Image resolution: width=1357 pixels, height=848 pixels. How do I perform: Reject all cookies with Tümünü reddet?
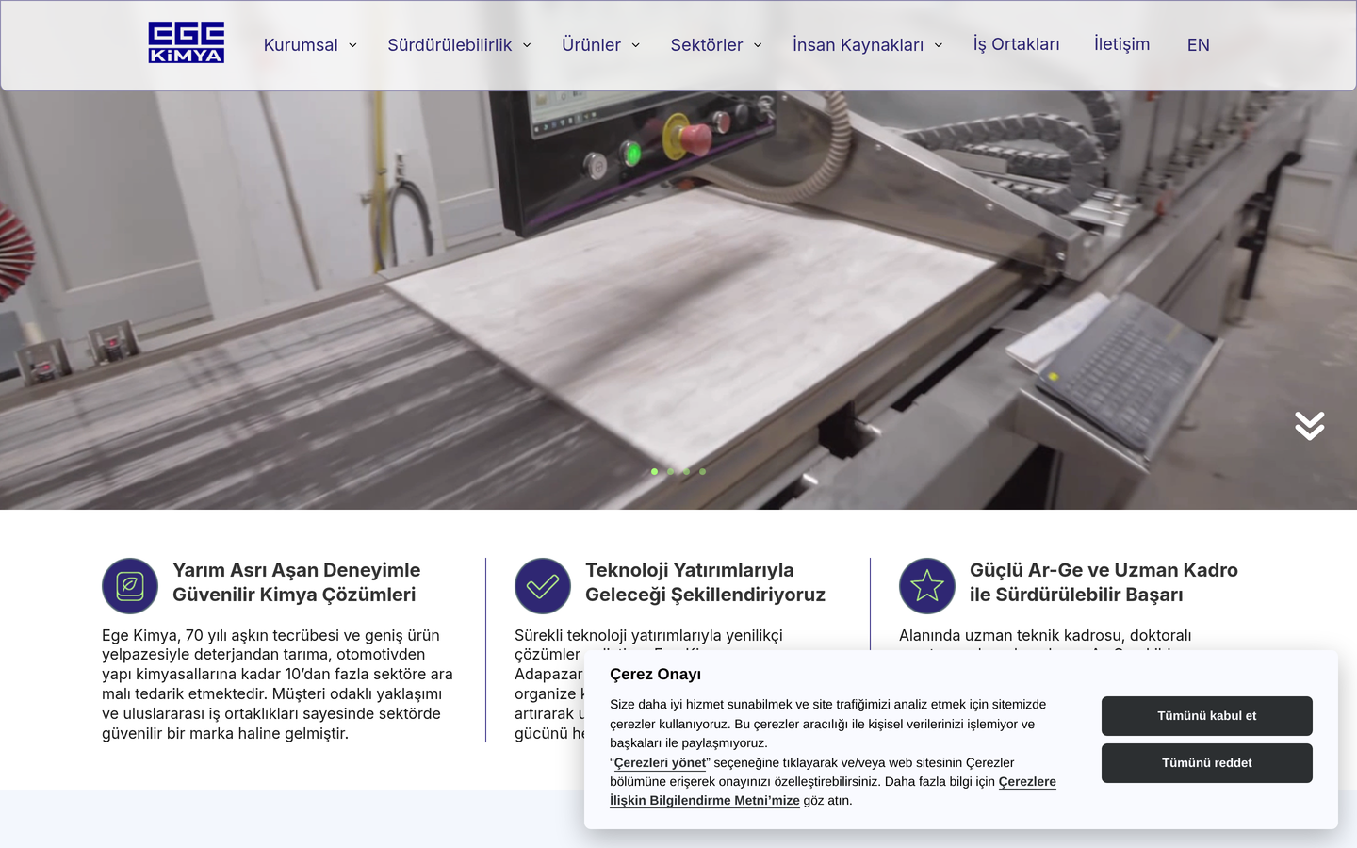pos(1207,763)
